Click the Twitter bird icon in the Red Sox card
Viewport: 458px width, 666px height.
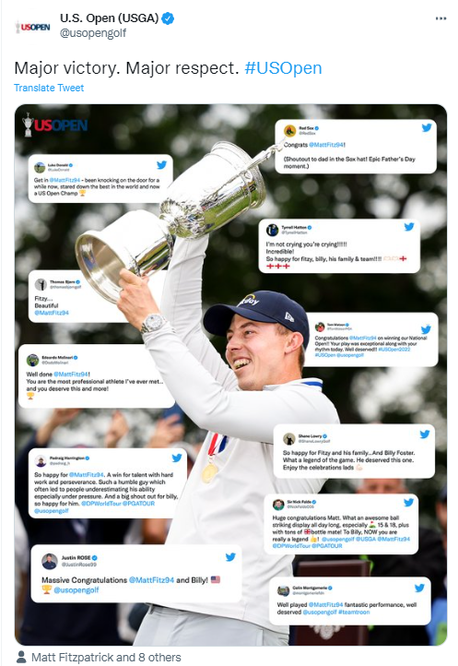(x=426, y=127)
